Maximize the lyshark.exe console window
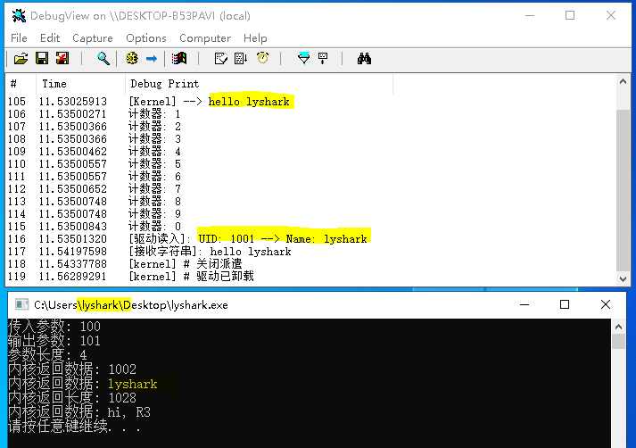The height and width of the screenshot is (448, 636). 565,304
